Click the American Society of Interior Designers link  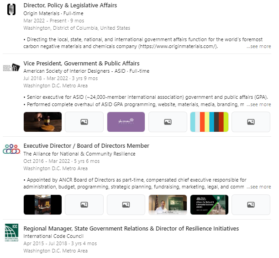[67, 71]
